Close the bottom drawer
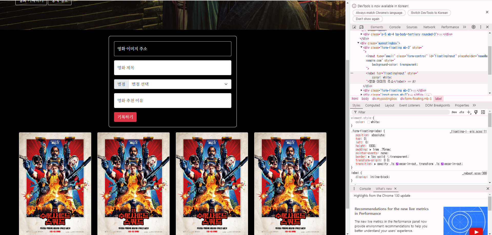 click(x=488, y=189)
